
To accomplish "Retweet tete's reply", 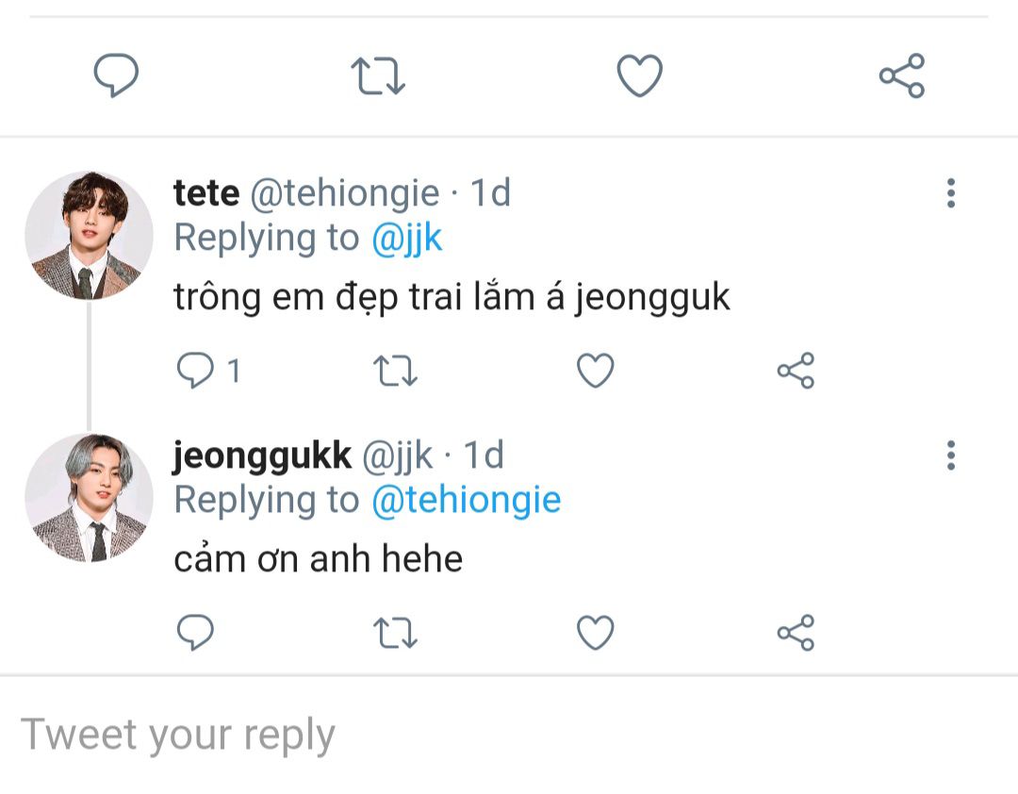I will coord(396,371).
